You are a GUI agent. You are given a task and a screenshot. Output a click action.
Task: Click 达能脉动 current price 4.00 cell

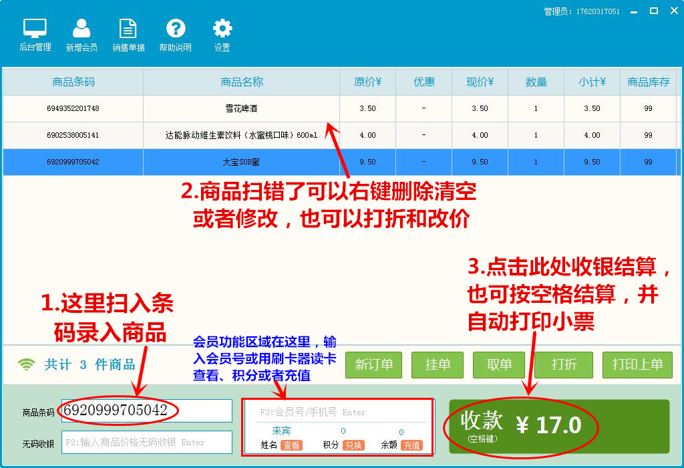480,135
